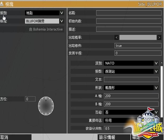Screen dimensions: 164x140
Task: Click the left arrow of 出場概率 slider
Action: 117,38
